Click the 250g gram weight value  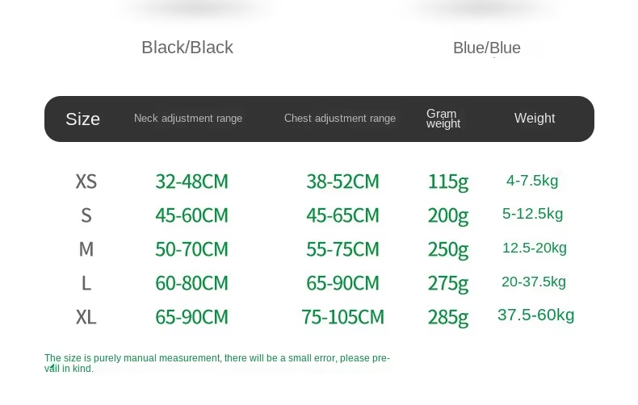click(448, 249)
